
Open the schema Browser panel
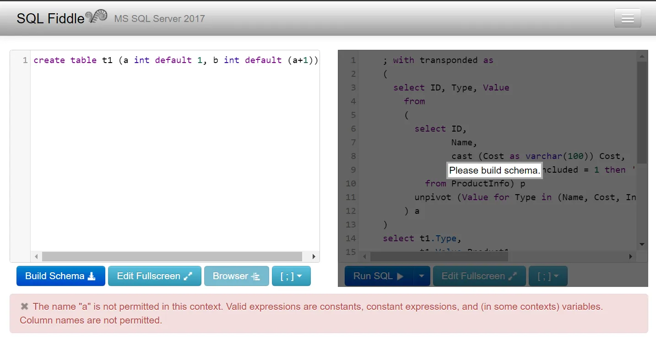pos(237,275)
